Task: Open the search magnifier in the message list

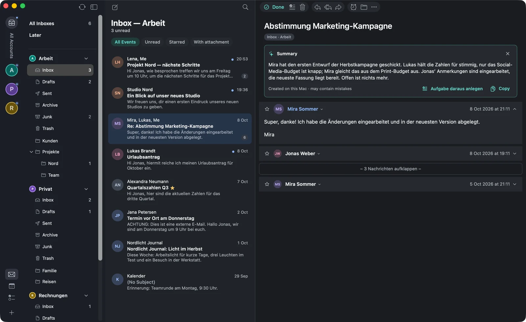Action: [245, 7]
